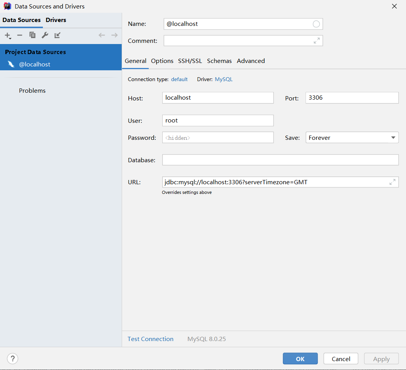The height and width of the screenshot is (370, 406).
Task: Click the Add data source plus icon
Action: click(x=7, y=36)
